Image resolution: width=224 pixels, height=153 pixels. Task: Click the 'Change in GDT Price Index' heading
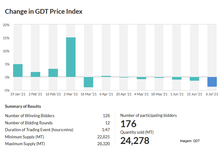(x=44, y=12)
